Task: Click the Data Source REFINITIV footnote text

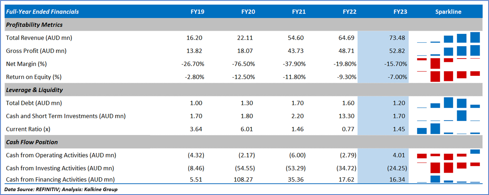Action: tap(61, 189)
